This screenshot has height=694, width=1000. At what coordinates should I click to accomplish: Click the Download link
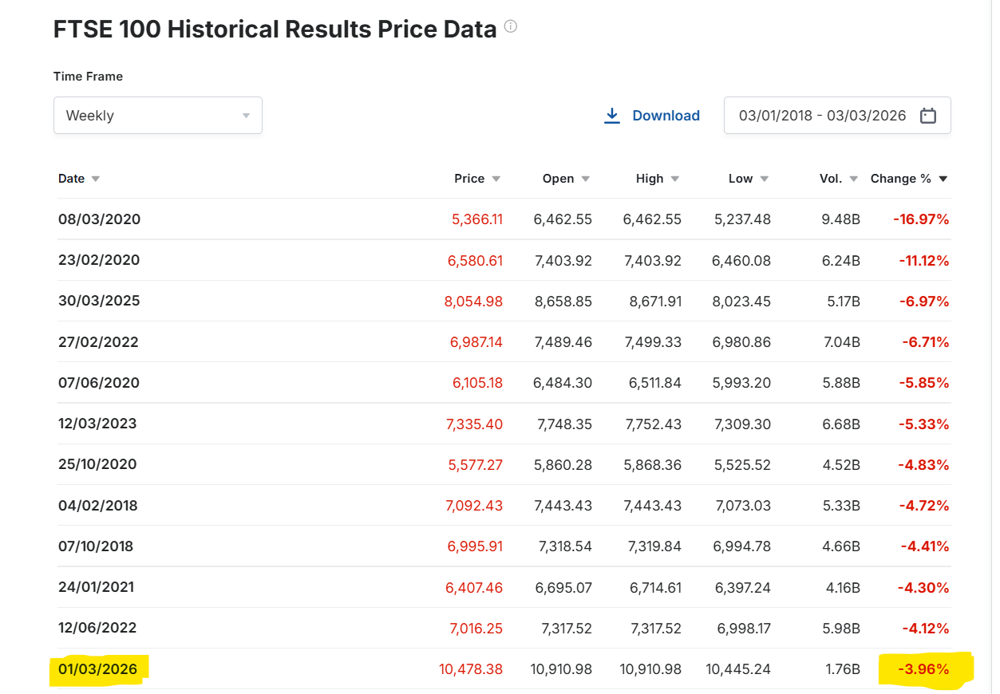666,116
